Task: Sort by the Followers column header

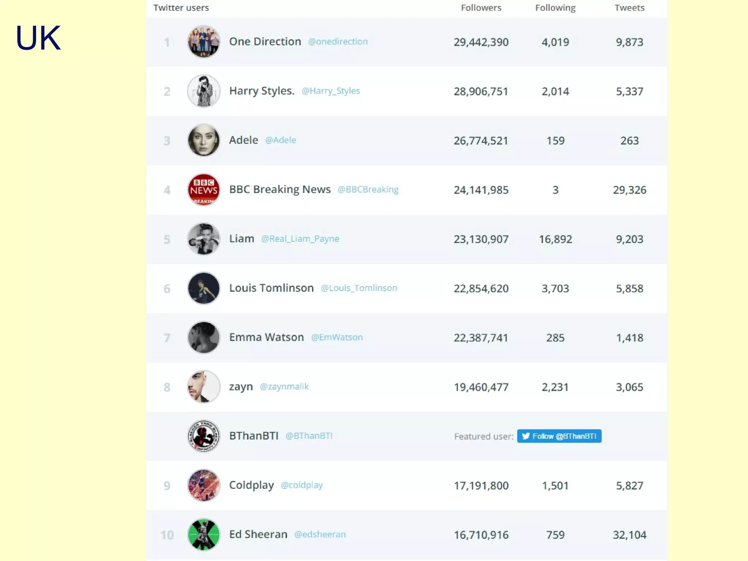Action: click(481, 8)
